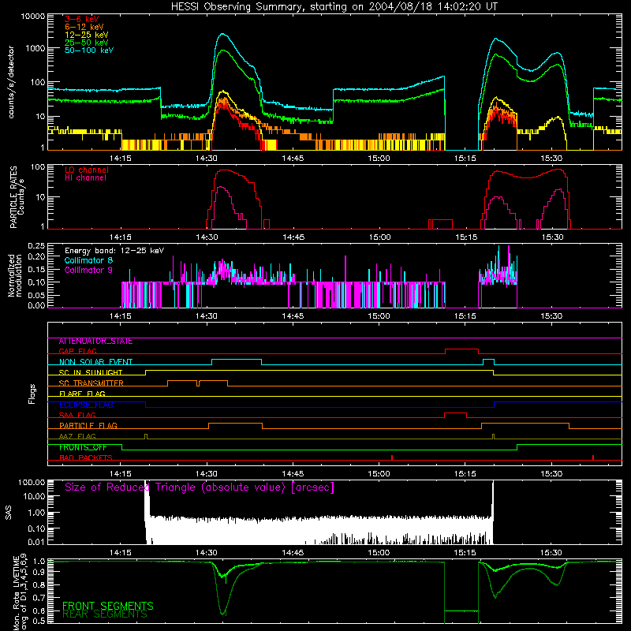Select the 50-100 keV legend entry
This screenshot has width=631, height=631.
(x=89, y=50)
